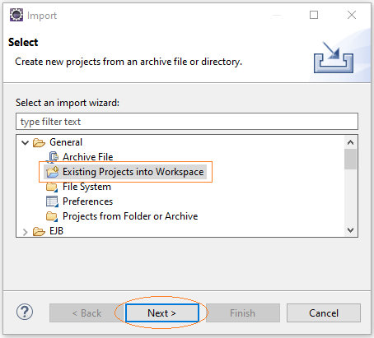Click the Existing Projects into Workspace icon
Viewport: 374px width, 338px height.
click(52, 172)
